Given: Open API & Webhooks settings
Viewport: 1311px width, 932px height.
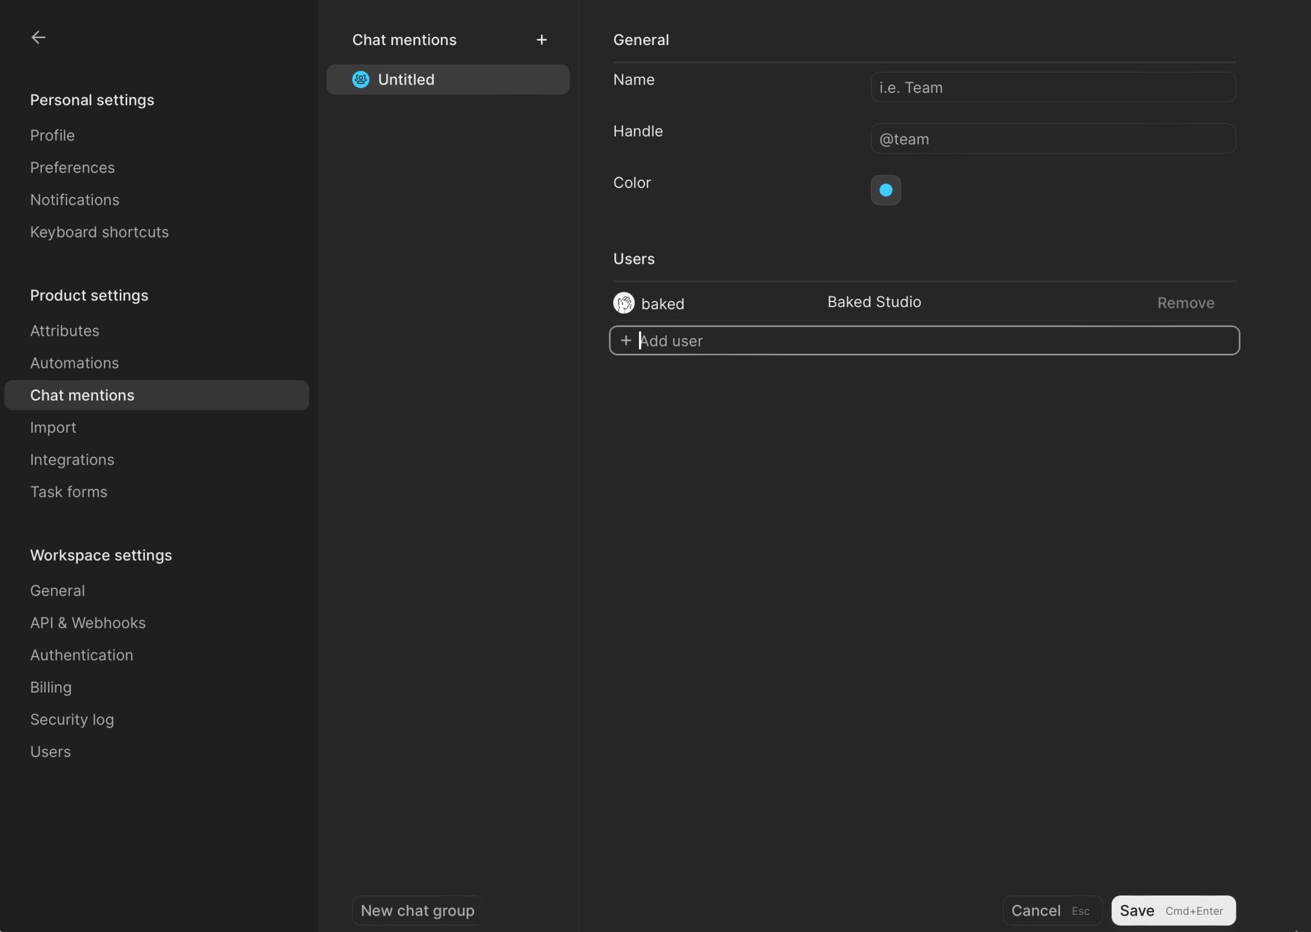Looking at the screenshot, I should (88, 623).
